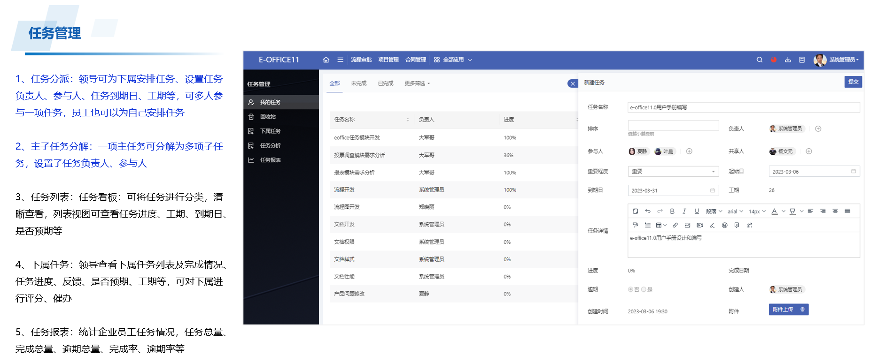
Task: Open the 系统管理员 user menu
Action: pos(837,60)
